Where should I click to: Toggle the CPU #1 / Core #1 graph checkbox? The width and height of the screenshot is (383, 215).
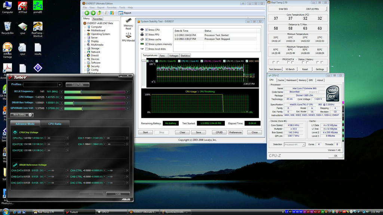(157, 61)
